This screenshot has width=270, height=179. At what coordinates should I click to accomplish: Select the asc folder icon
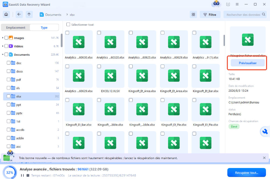click(x=13, y=146)
